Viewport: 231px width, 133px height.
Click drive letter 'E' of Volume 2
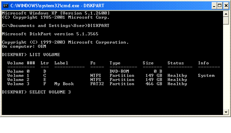pos(45,80)
